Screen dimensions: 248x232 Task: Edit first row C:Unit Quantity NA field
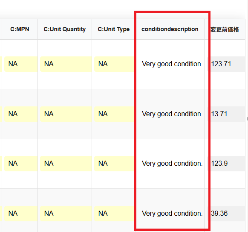point(66,64)
